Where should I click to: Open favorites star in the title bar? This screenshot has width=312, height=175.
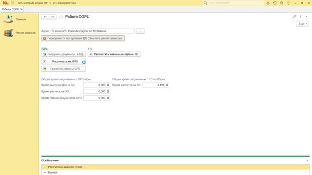coord(282,3)
